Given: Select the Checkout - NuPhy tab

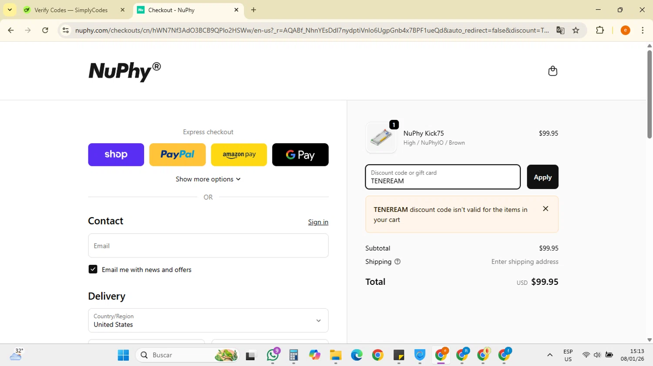Looking at the screenshot, I should pyautogui.click(x=188, y=10).
